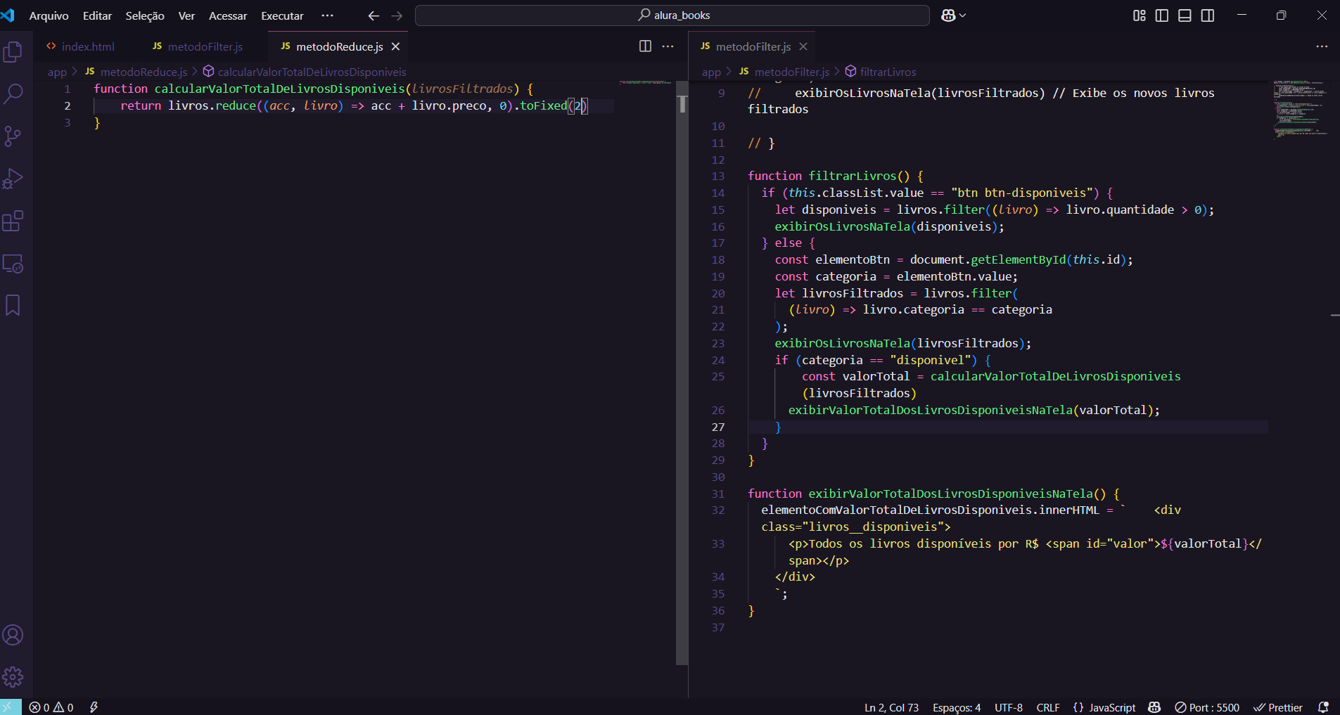Toggle the bottom Panel visibility
Image resolution: width=1340 pixels, height=715 pixels.
pos(1185,15)
